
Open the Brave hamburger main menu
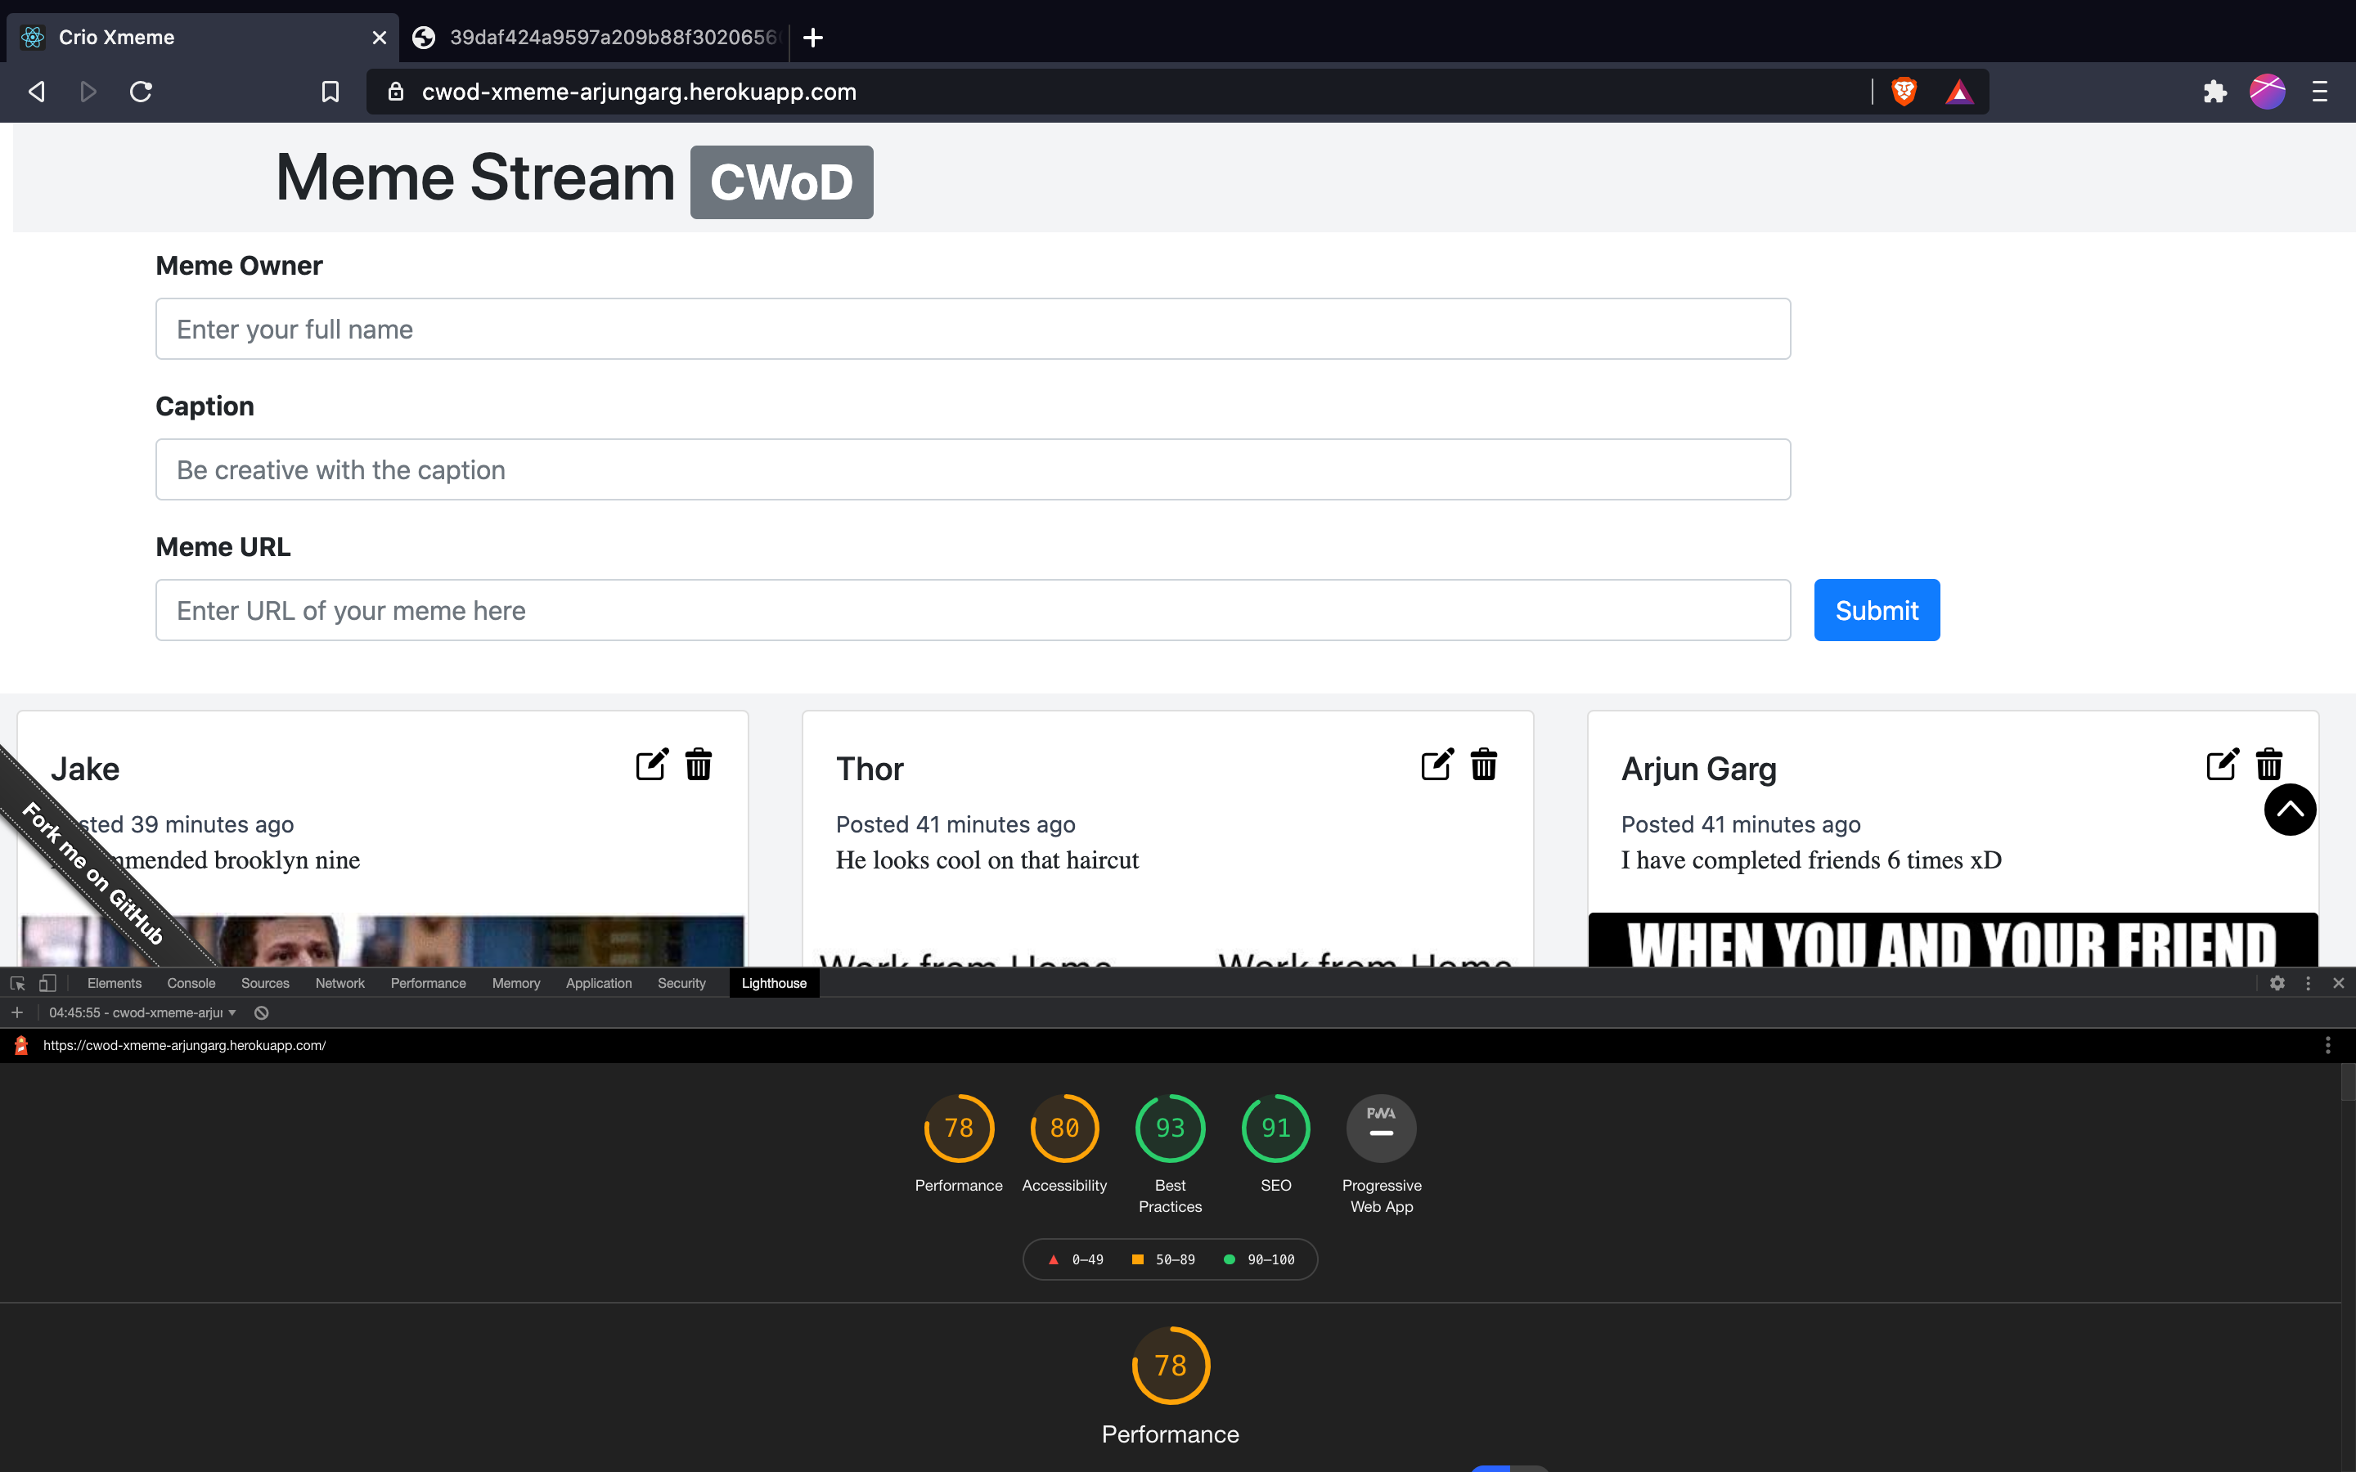point(2320,92)
